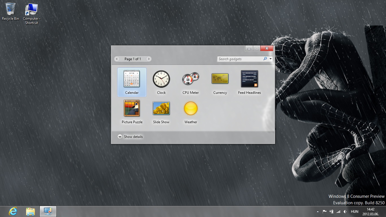Select the Recycle Bin desktop icon
Screen dimensions: 386x217
pyautogui.click(x=10, y=12)
